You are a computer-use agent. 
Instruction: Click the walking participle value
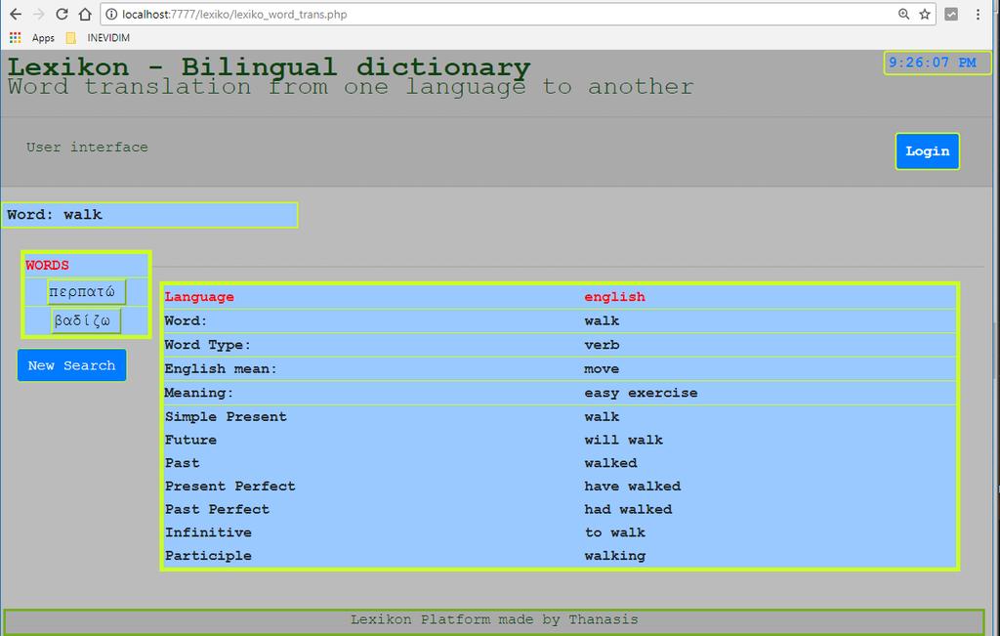[615, 556]
